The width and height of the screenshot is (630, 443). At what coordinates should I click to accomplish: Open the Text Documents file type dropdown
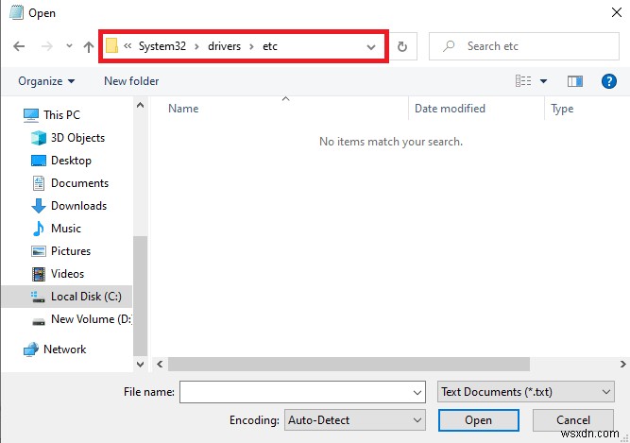(x=526, y=391)
